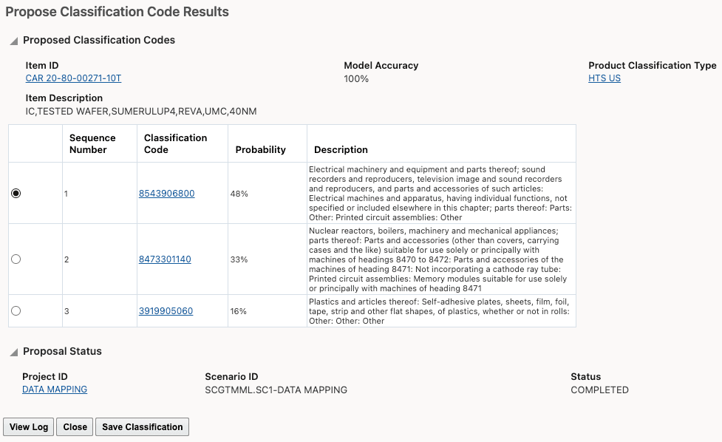The image size is (722, 442).
Task: Click the Probability column header
Action: coord(268,143)
